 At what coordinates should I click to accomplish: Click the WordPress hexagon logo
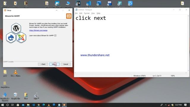16,28
